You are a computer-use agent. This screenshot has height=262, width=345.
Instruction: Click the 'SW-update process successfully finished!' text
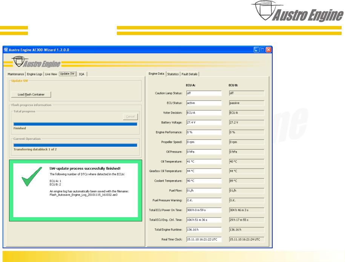pyautogui.click(x=85, y=169)
